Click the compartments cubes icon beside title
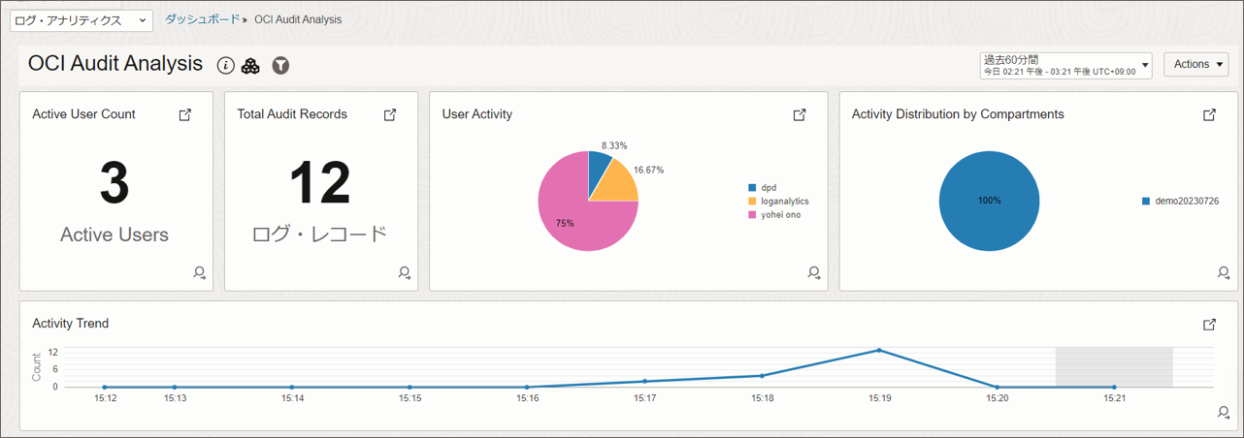 click(250, 65)
